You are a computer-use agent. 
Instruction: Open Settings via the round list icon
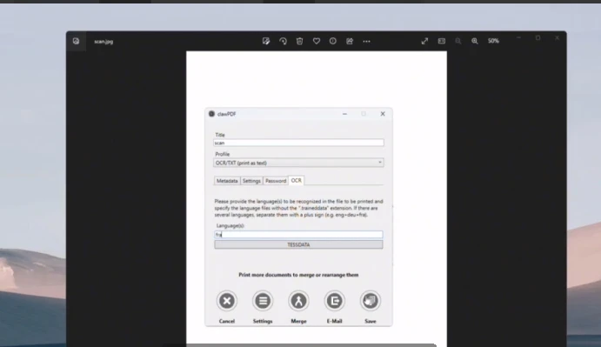(263, 301)
